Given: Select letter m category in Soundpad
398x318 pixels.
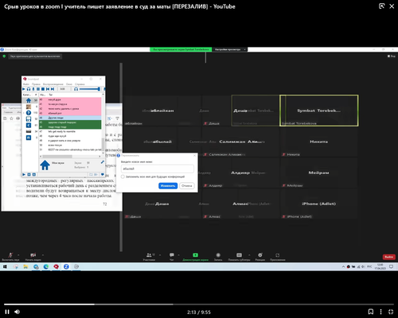Looking at the screenshot, I should [x=29, y=138].
